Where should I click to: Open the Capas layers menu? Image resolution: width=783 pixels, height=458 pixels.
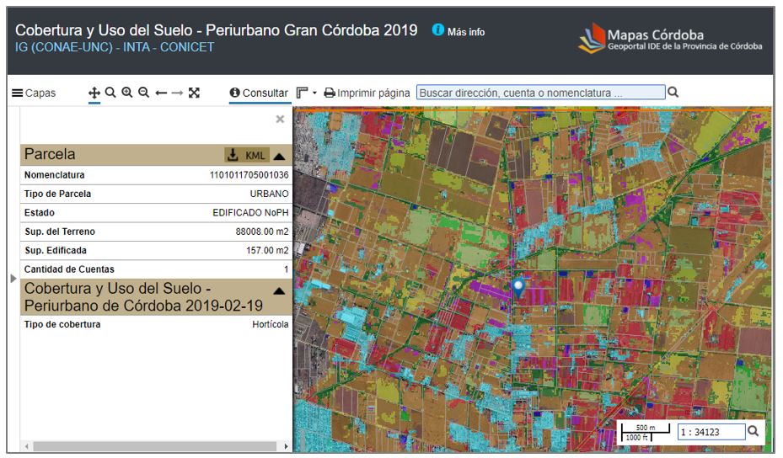click(34, 93)
